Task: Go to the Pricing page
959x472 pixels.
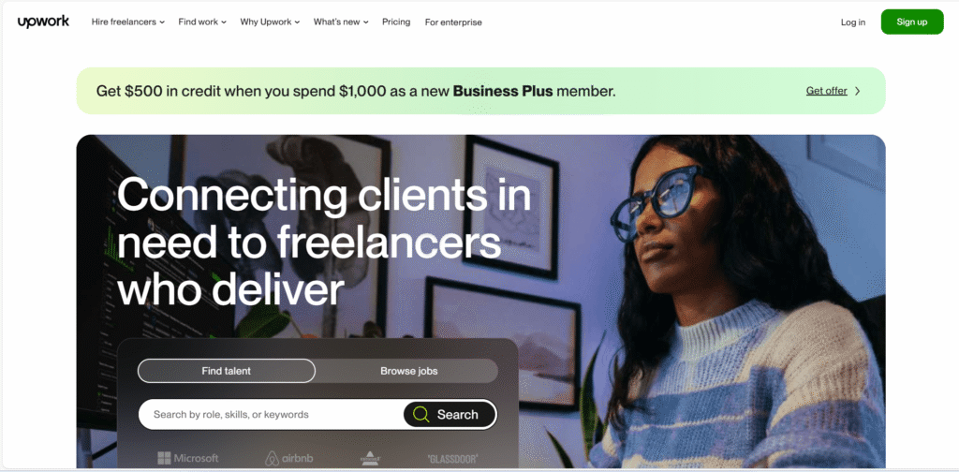Action: [396, 22]
